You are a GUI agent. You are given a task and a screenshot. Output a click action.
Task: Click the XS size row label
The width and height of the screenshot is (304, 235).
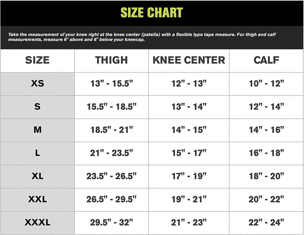tap(37, 84)
